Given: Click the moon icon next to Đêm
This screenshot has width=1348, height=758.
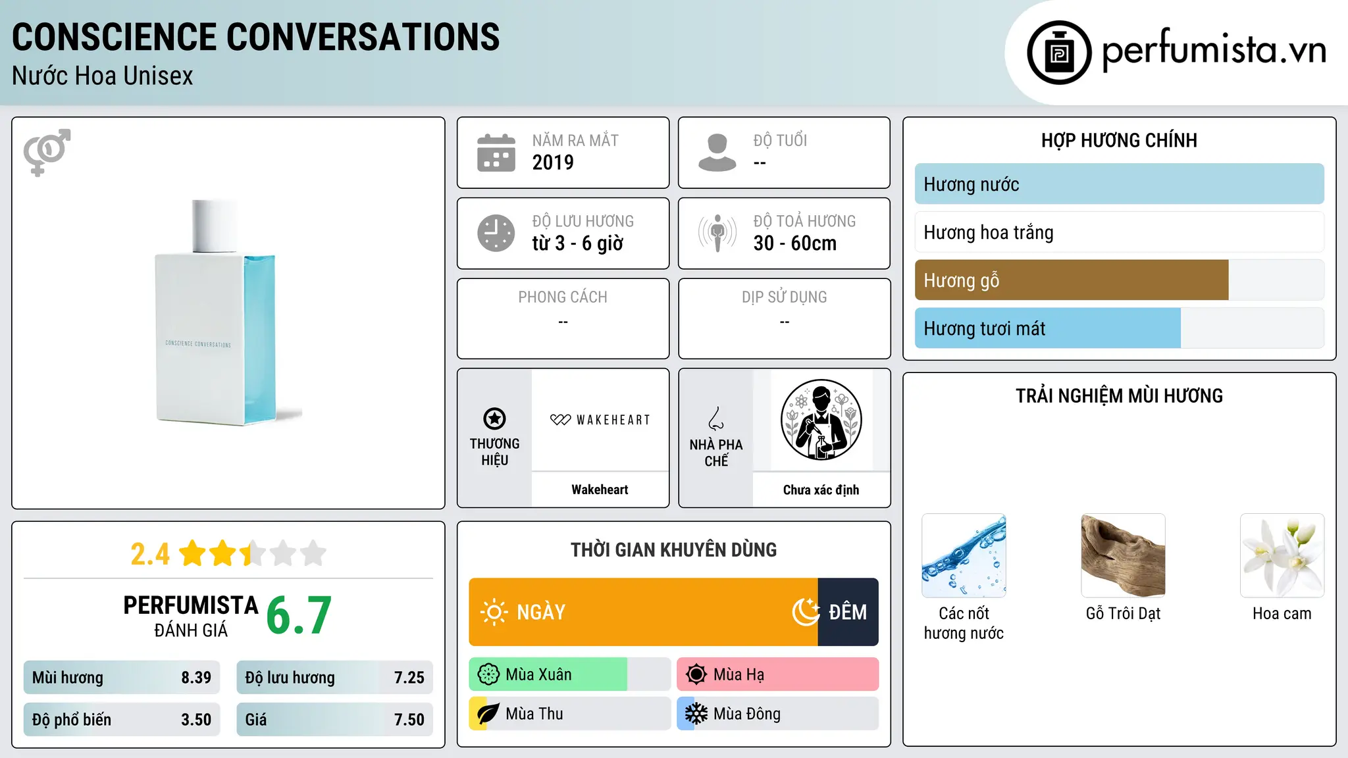Looking at the screenshot, I should pyautogui.click(x=806, y=612).
